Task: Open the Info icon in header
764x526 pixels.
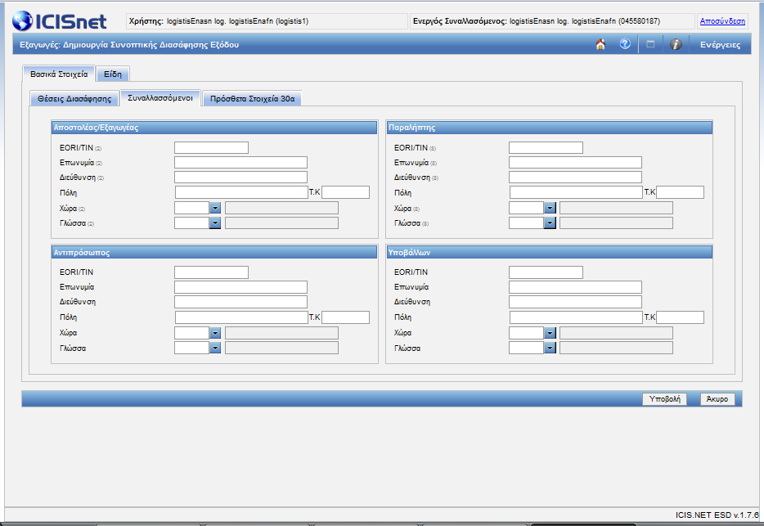Action: point(676,44)
